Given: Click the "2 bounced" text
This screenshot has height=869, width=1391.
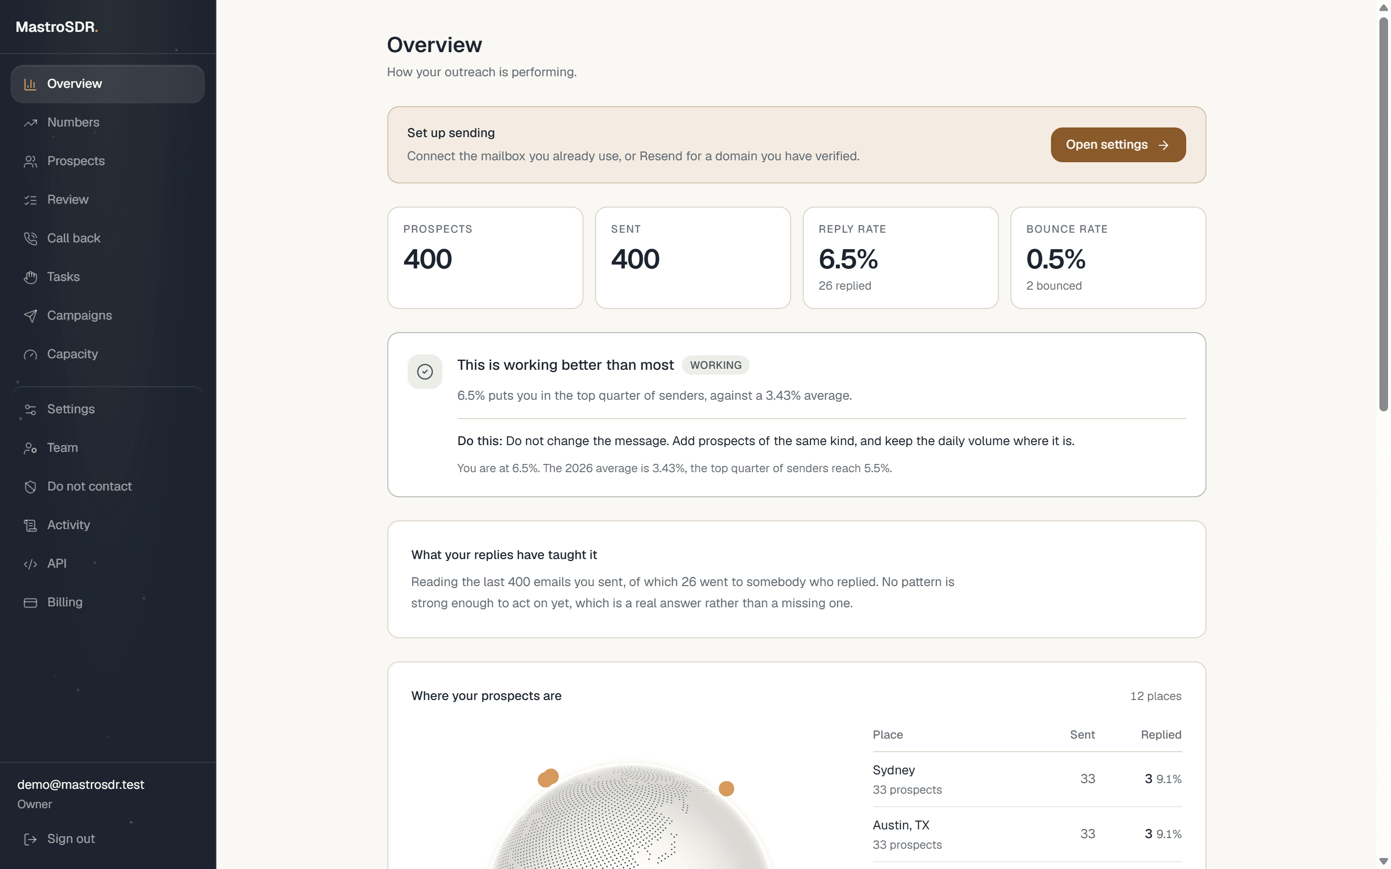Looking at the screenshot, I should coord(1053,286).
